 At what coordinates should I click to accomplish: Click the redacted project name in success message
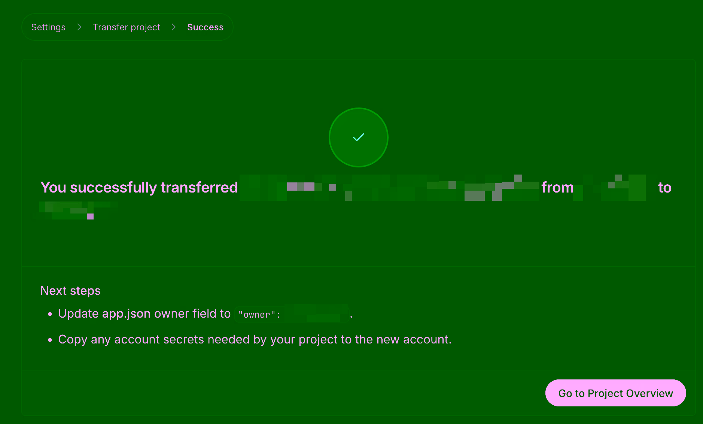click(389, 187)
